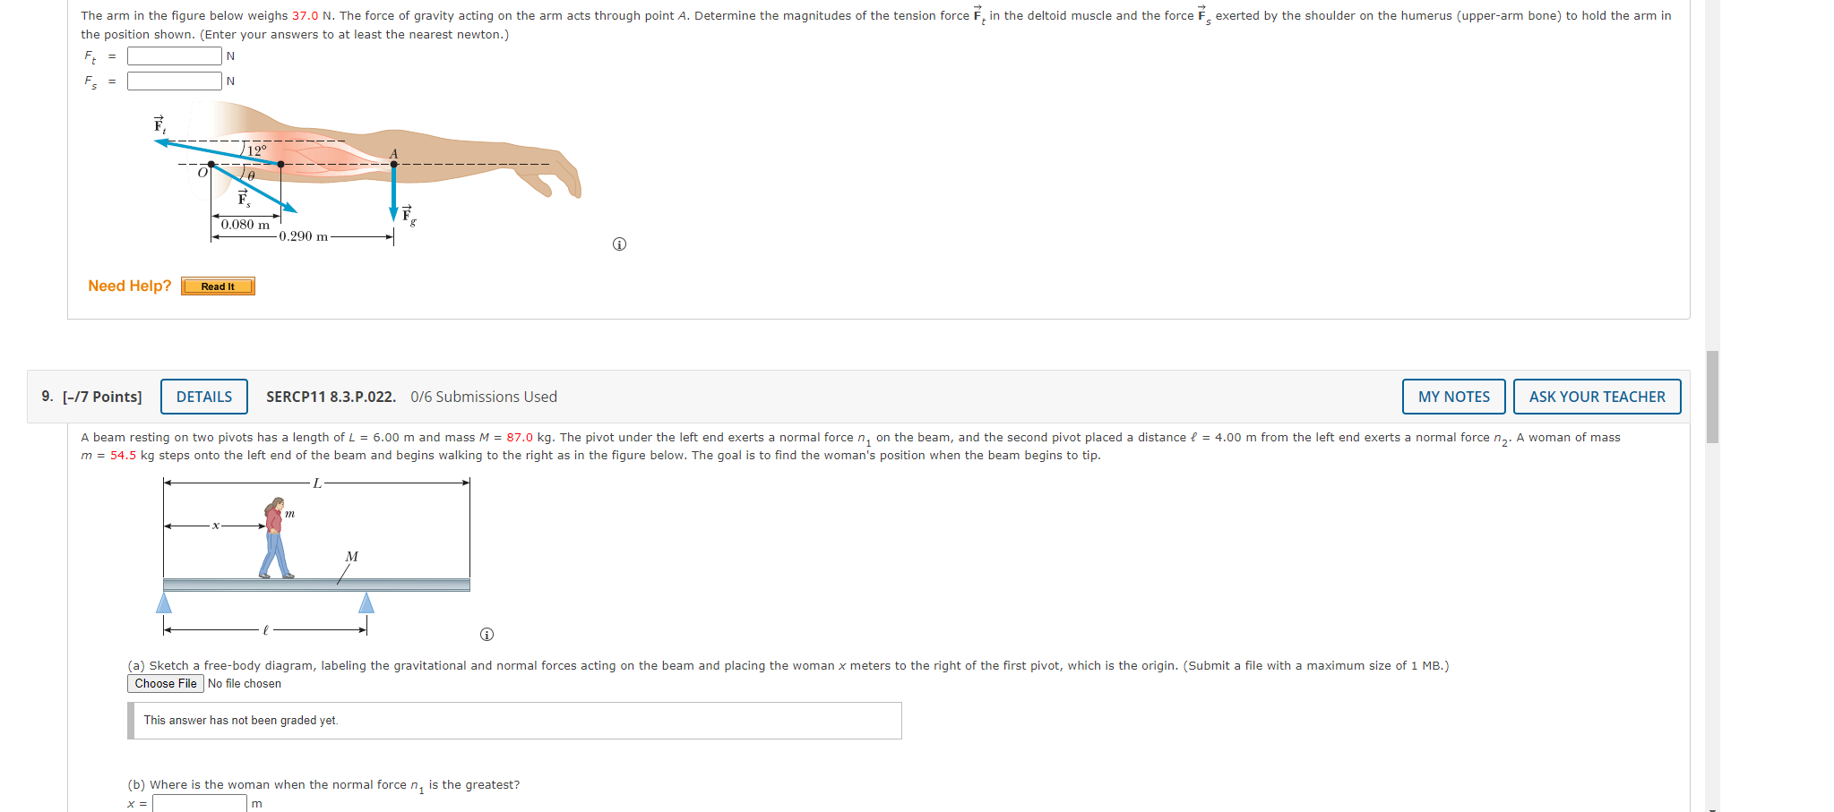Click the info icon beside beam figure
The image size is (1834, 812).
coord(486,635)
